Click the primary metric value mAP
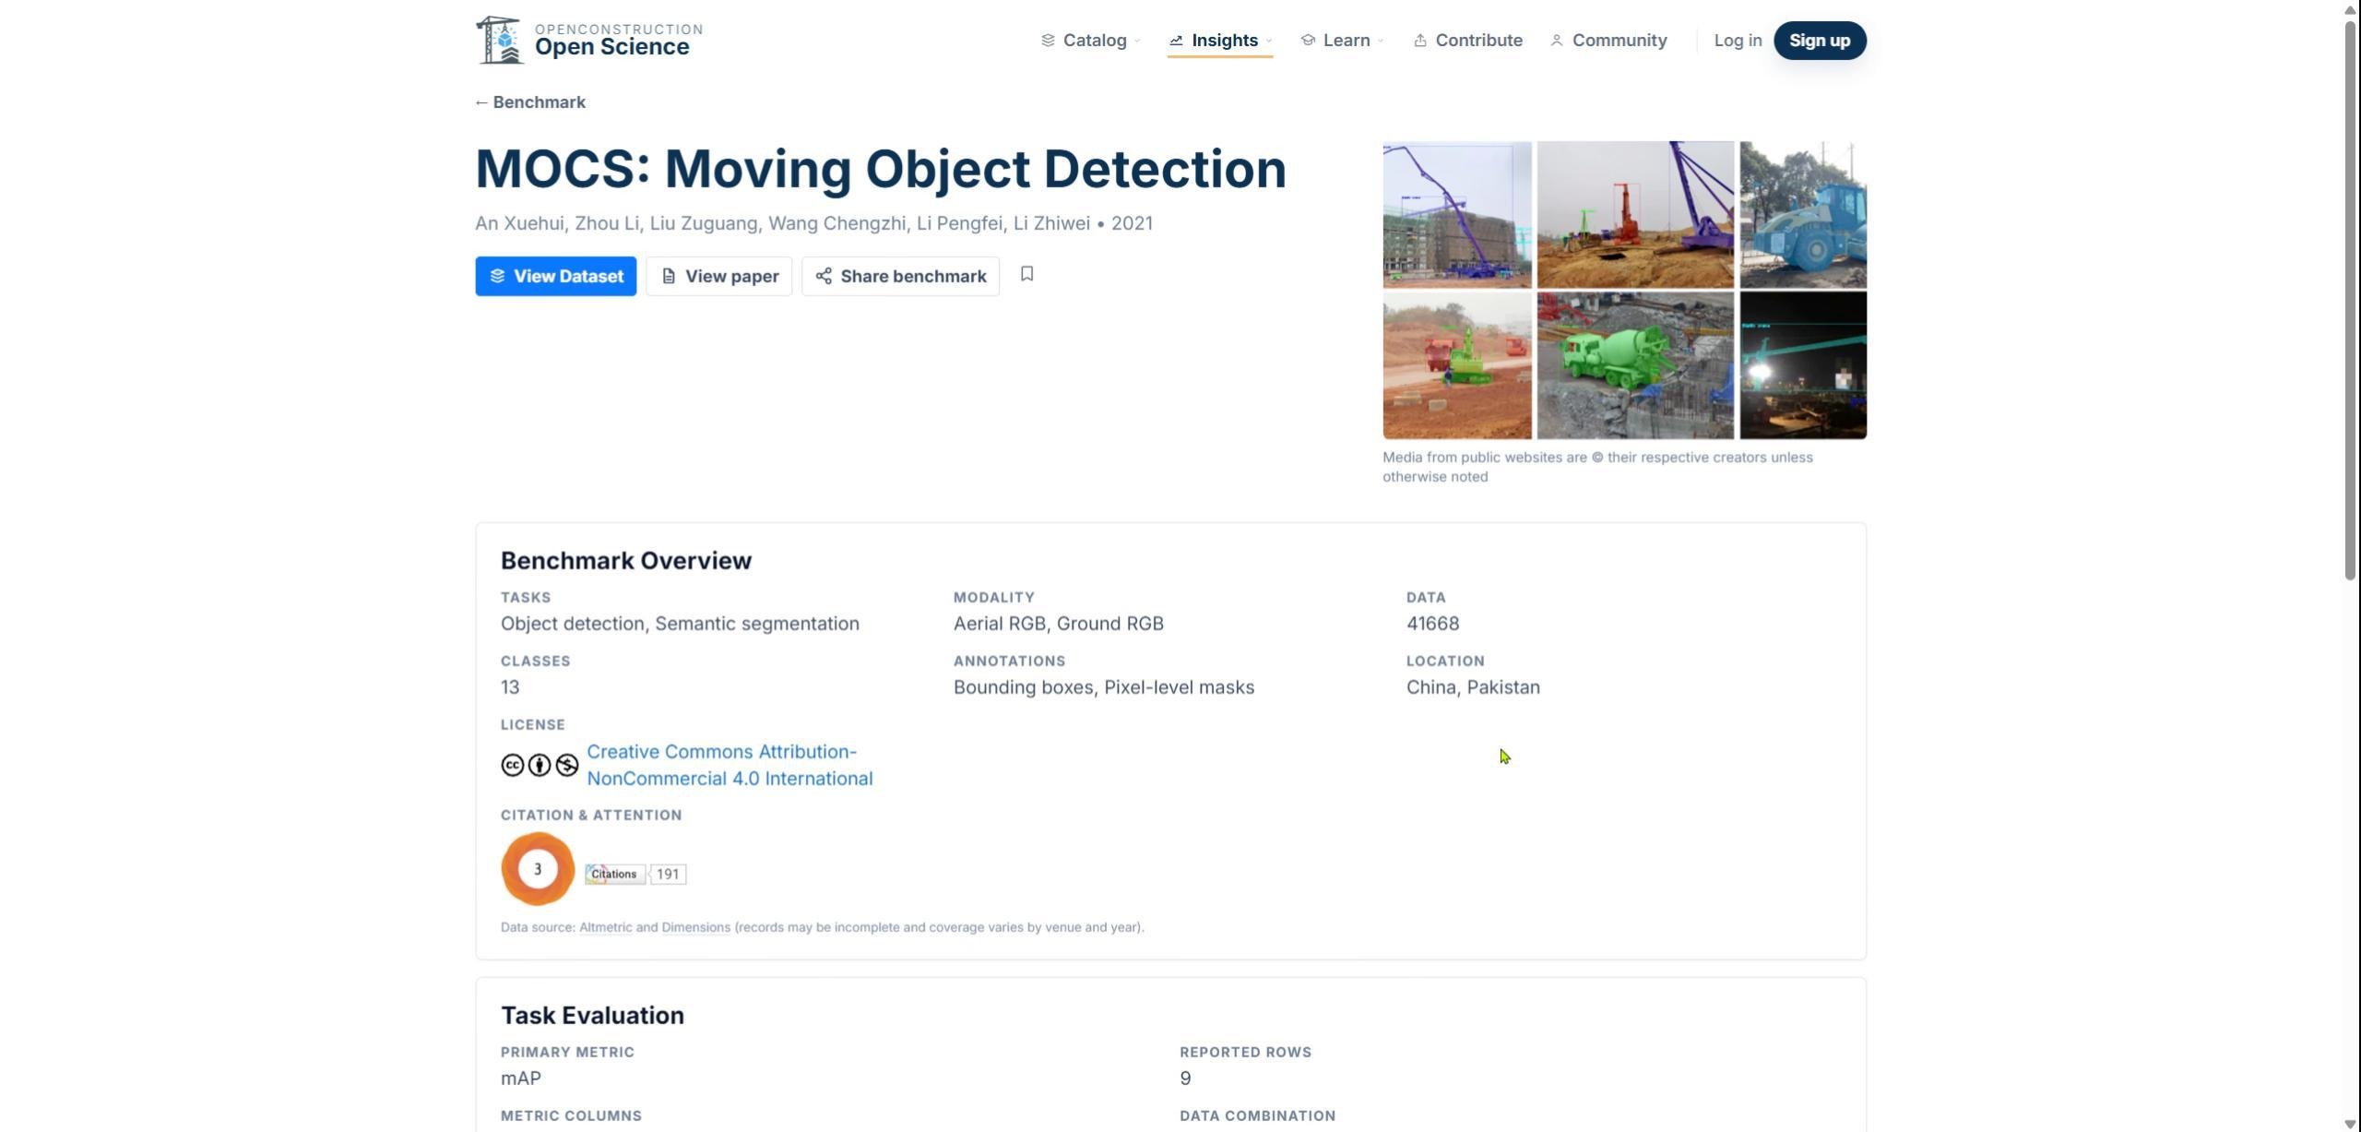The height and width of the screenshot is (1132, 2361). (521, 1078)
